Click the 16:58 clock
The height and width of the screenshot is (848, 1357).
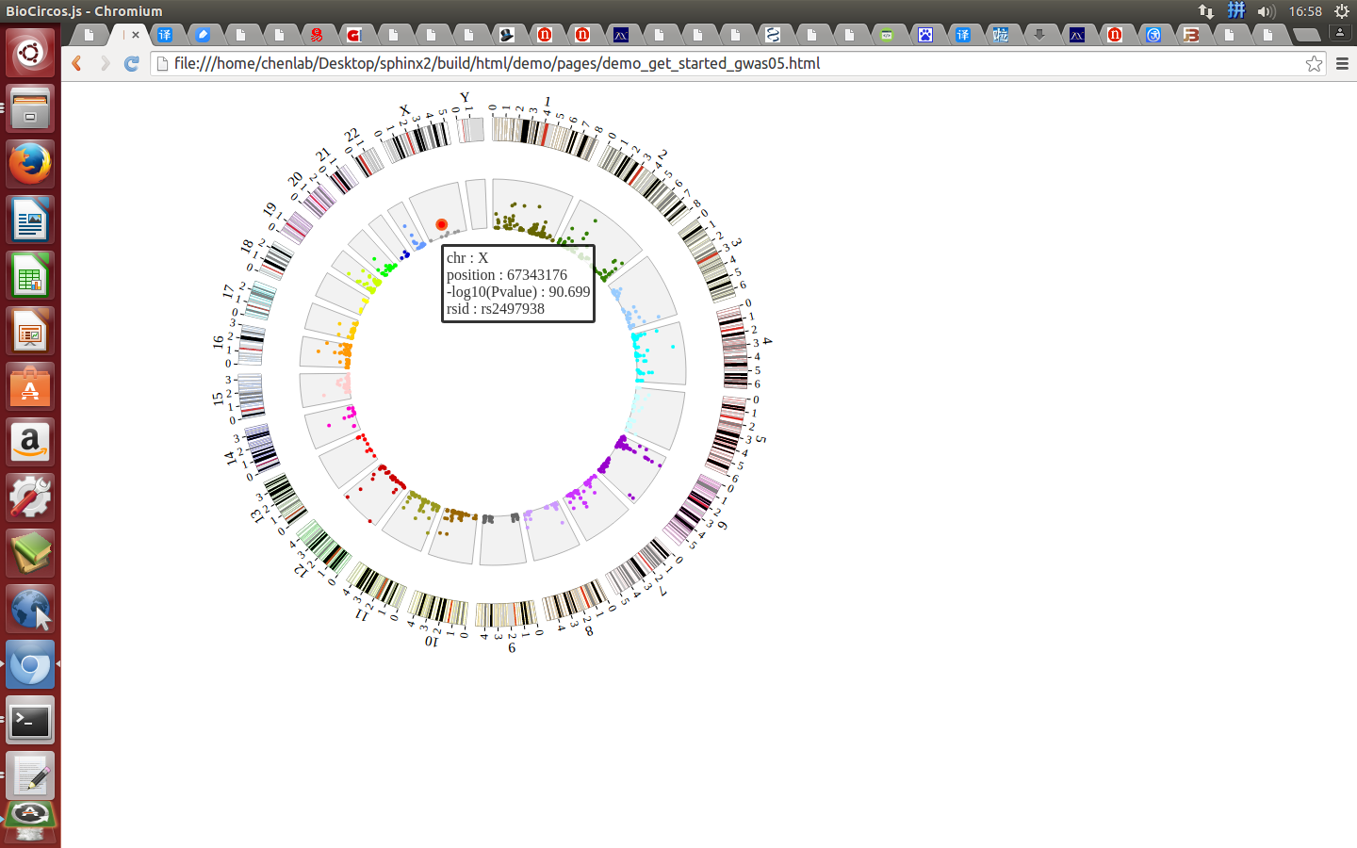pos(1305,11)
